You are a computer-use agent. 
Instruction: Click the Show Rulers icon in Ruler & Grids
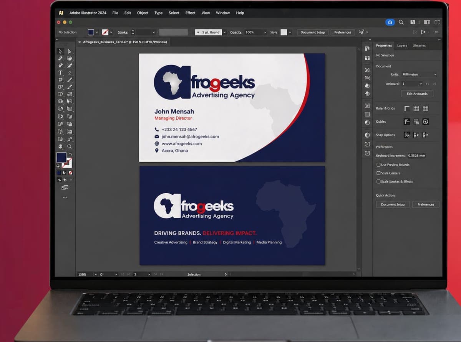(x=407, y=109)
